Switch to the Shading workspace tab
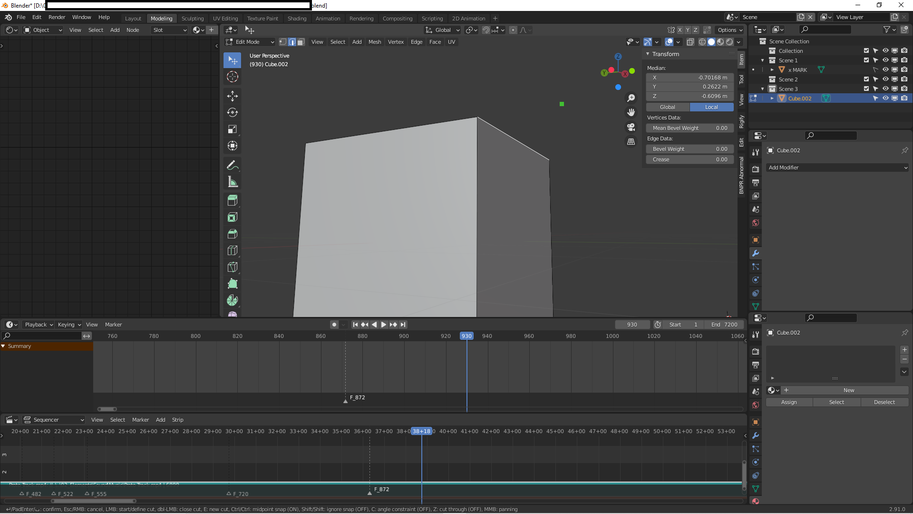913x514 pixels. coord(297,19)
